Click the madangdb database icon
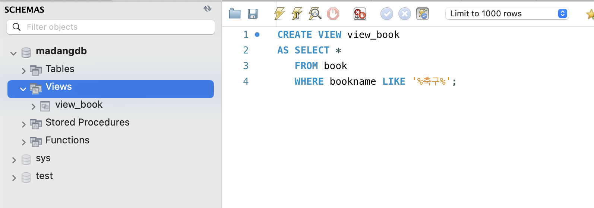Image resolution: width=594 pixels, height=208 pixels. [x=26, y=53]
